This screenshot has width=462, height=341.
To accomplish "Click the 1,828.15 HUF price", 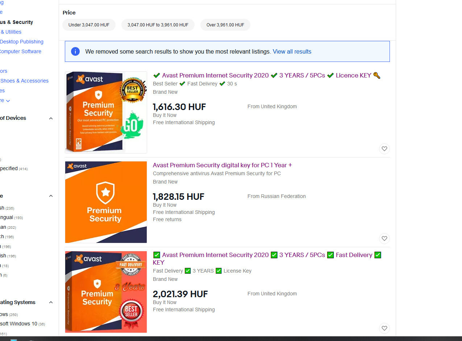I will point(179,197).
